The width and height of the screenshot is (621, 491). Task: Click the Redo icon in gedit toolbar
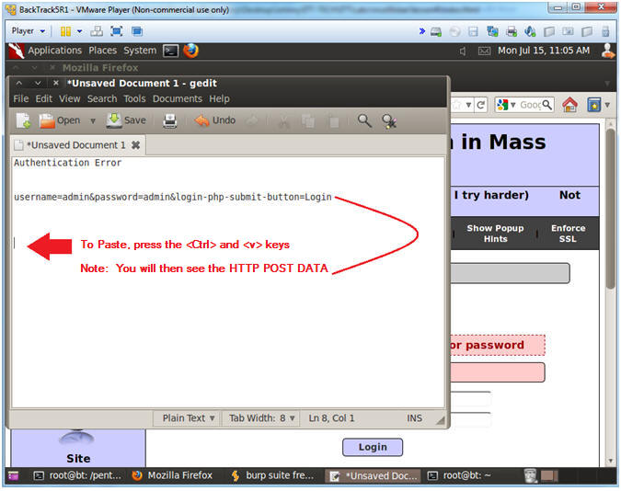point(252,121)
